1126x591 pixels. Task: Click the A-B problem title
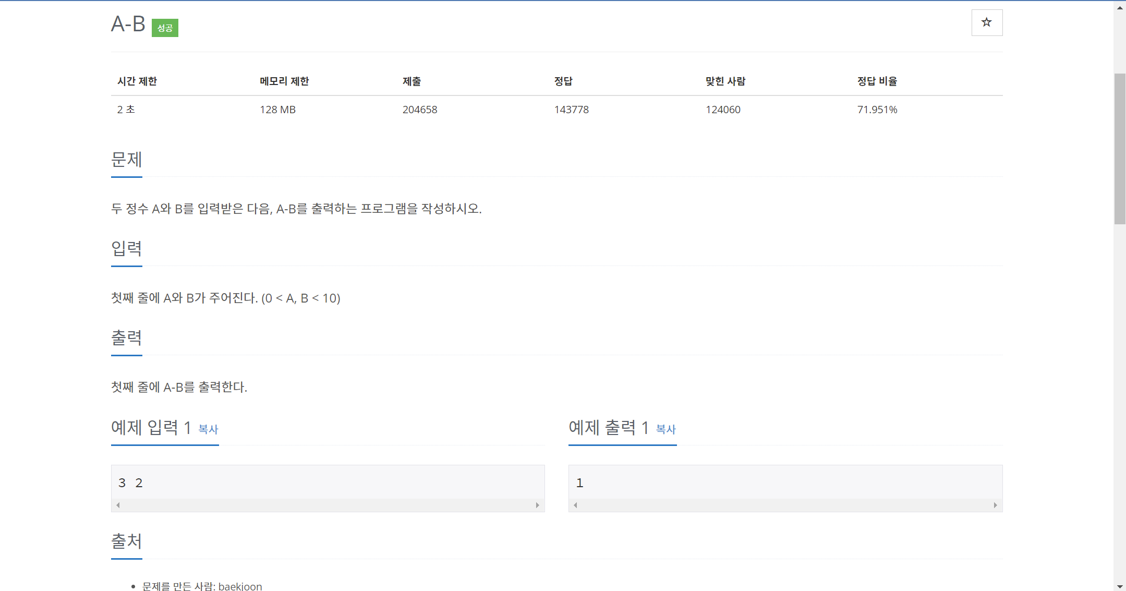(128, 24)
